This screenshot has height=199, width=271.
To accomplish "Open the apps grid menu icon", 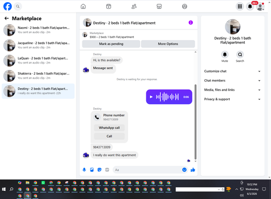I will pos(240,7).
